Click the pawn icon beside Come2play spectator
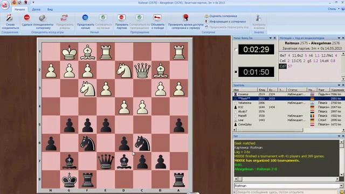Screen dimensions: 345x194 tap(236, 124)
